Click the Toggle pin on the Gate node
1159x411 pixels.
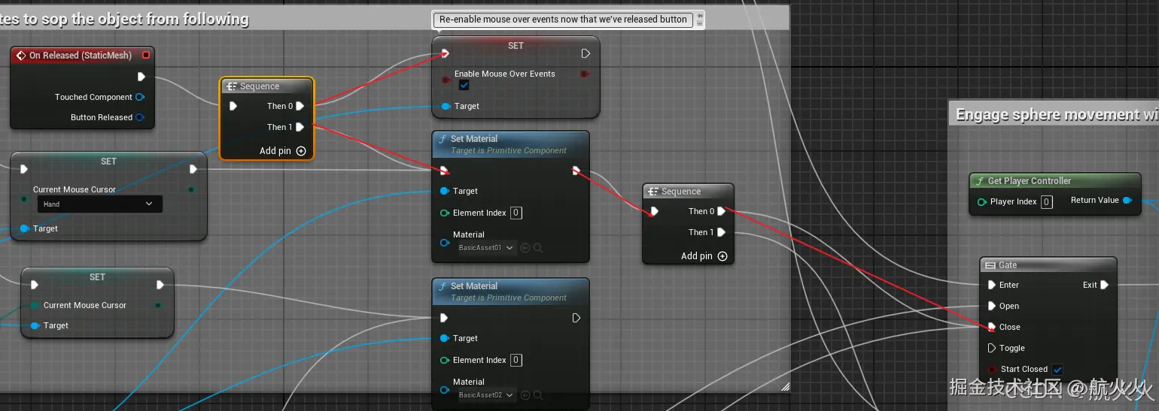(x=991, y=348)
